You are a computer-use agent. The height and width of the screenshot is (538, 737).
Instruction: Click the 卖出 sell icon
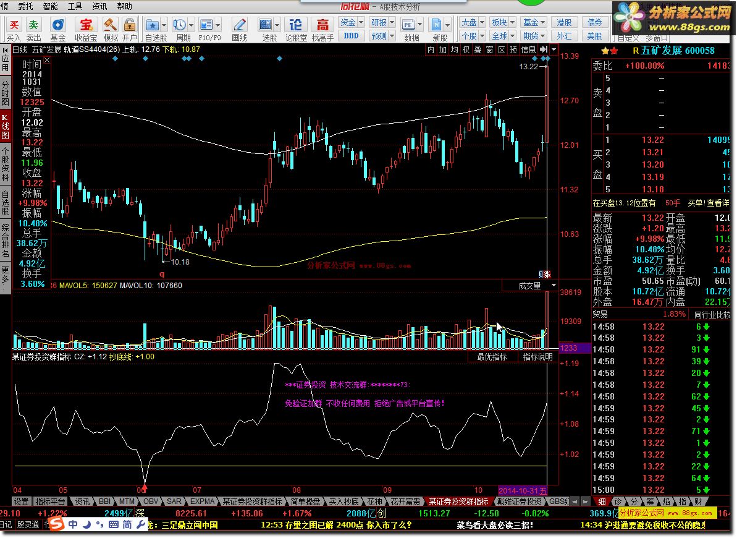33,25
